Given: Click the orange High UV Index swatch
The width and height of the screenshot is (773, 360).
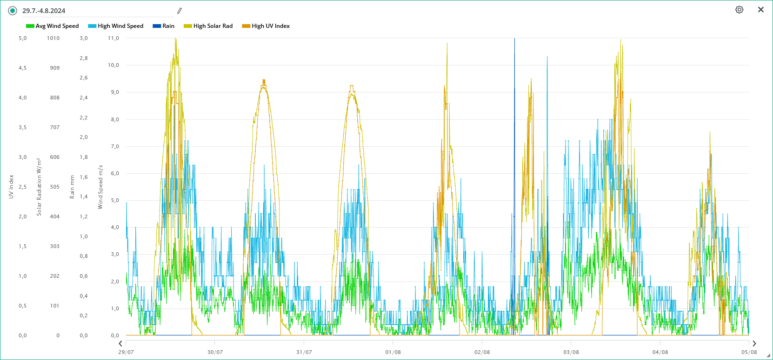Looking at the screenshot, I should pyautogui.click(x=246, y=26).
